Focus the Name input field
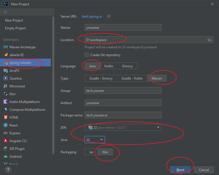Image resolution: width=219 pixels, height=175 pixels. 123,27
